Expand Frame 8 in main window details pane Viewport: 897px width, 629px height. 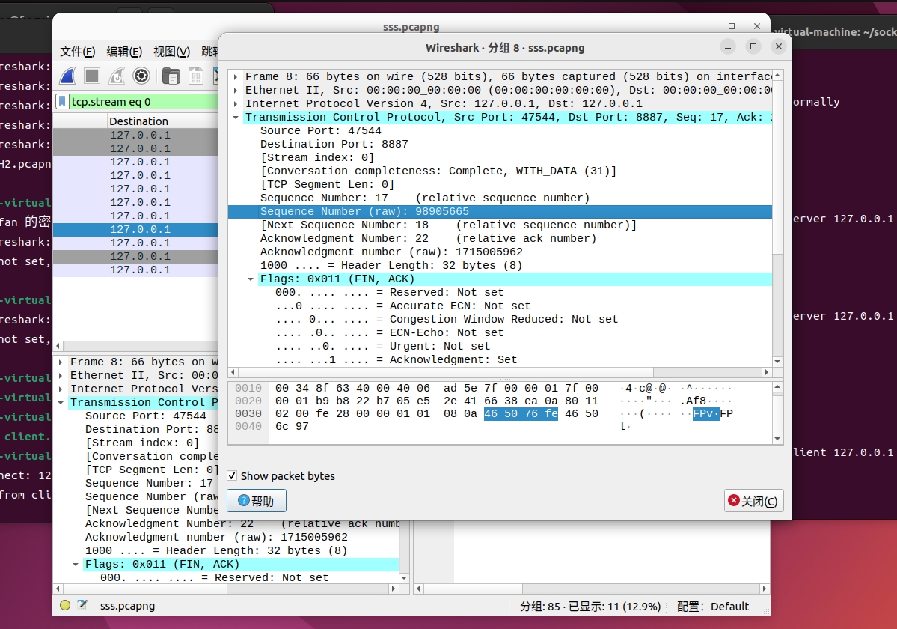coord(61,362)
